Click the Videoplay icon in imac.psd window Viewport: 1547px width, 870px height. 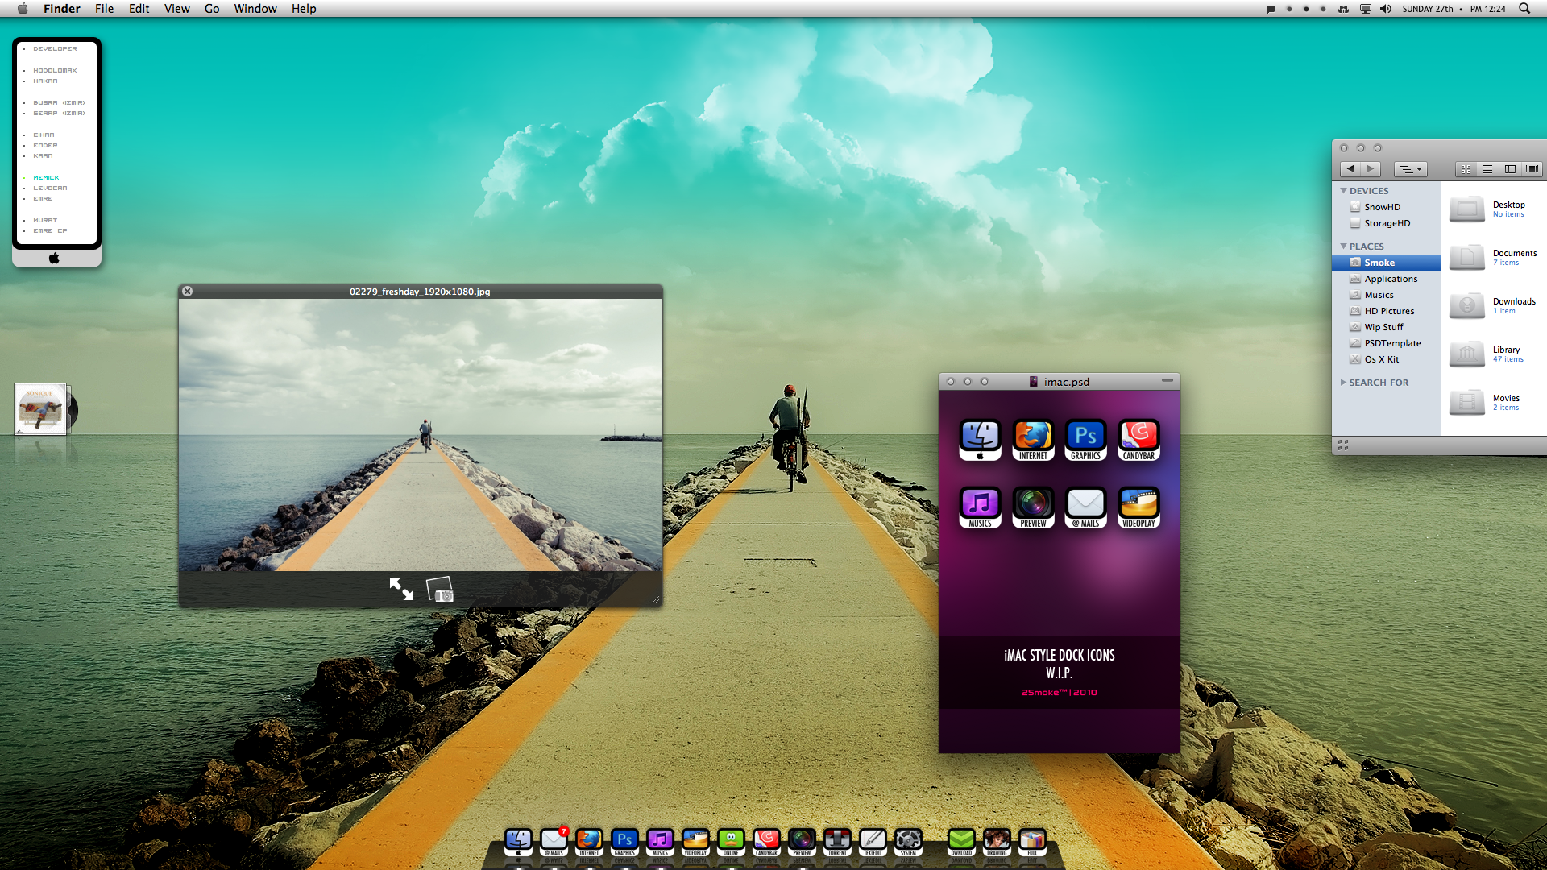tap(1138, 507)
